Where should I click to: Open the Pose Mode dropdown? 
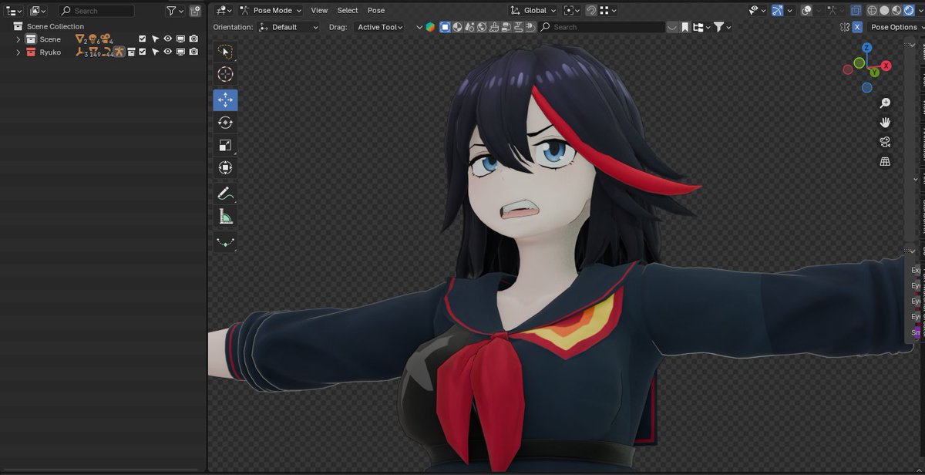coord(271,11)
